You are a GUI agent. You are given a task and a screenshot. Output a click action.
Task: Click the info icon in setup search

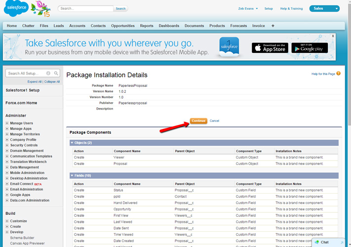[48, 73]
